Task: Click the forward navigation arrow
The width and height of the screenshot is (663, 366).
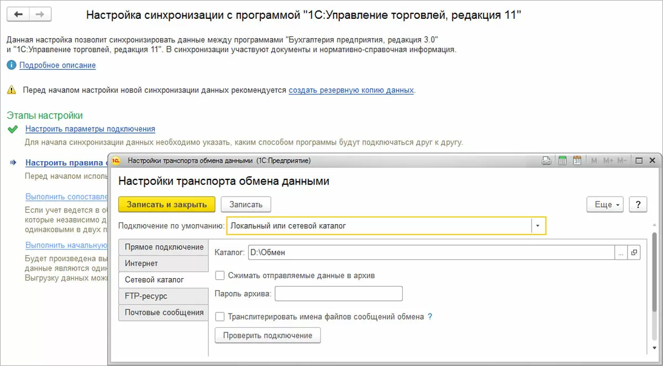Action: tap(39, 15)
